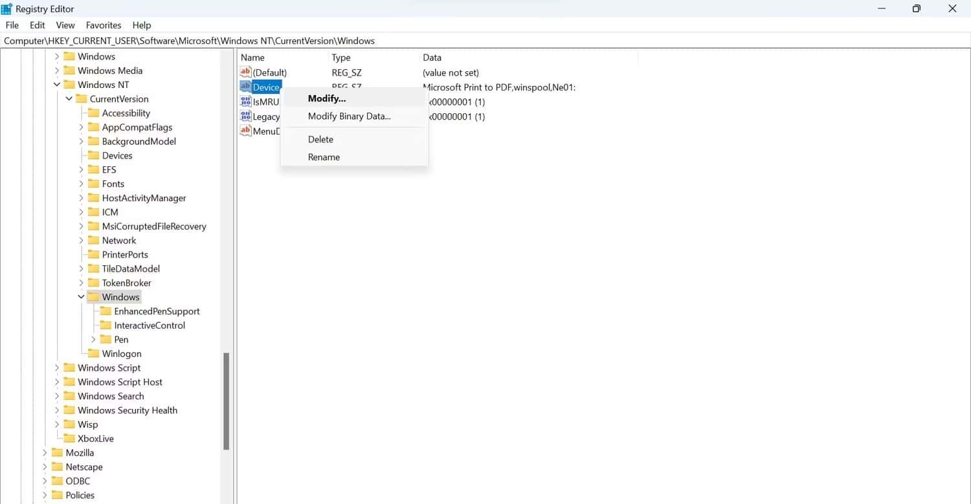Open the Favorites menu
The width and height of the screenshot is (971, 504).
pos(104,25)
